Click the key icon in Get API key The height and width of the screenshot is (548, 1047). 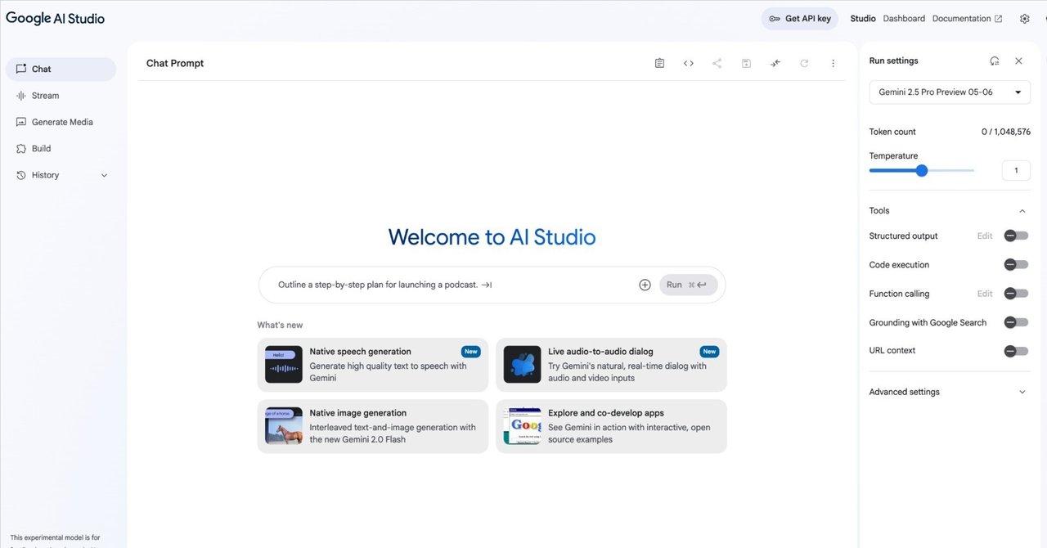click(774, 19)
